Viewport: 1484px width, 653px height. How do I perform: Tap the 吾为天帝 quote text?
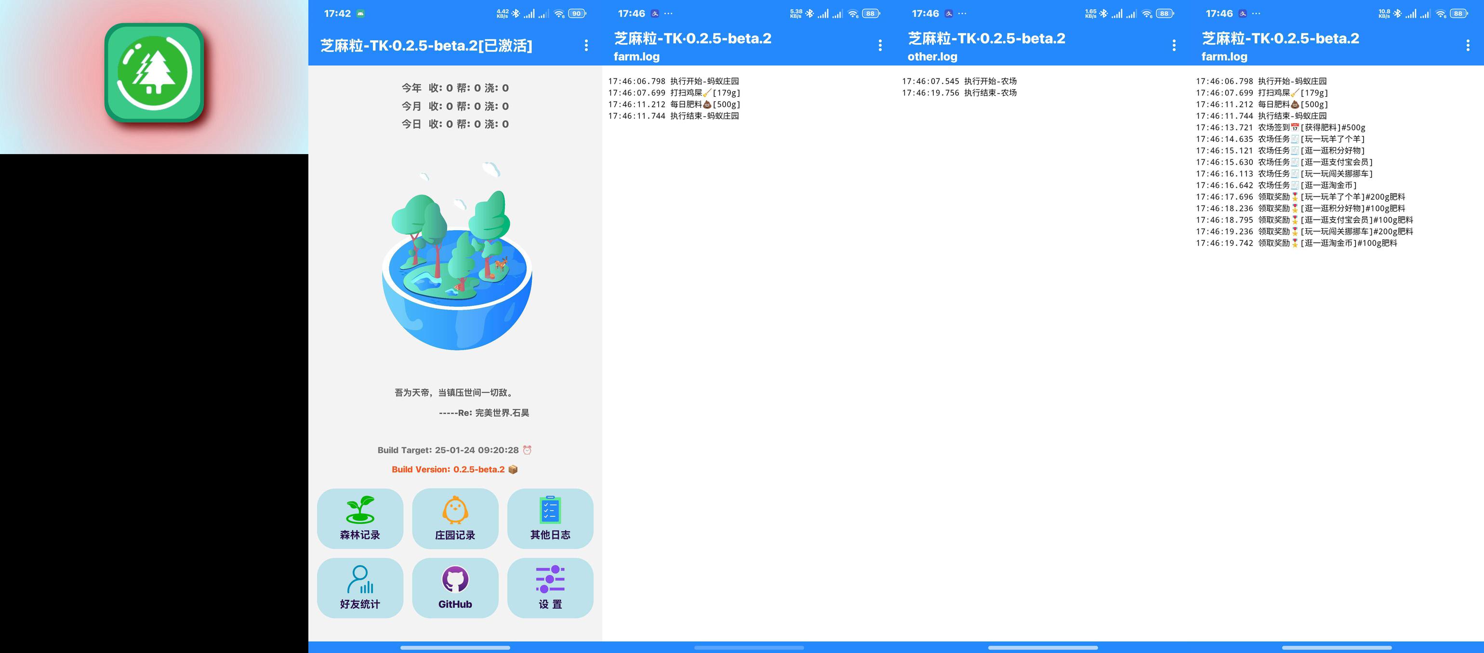pyautogui.click(x=454, y=393)
